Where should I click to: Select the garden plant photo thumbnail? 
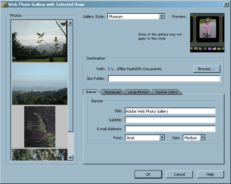[39, 41]
